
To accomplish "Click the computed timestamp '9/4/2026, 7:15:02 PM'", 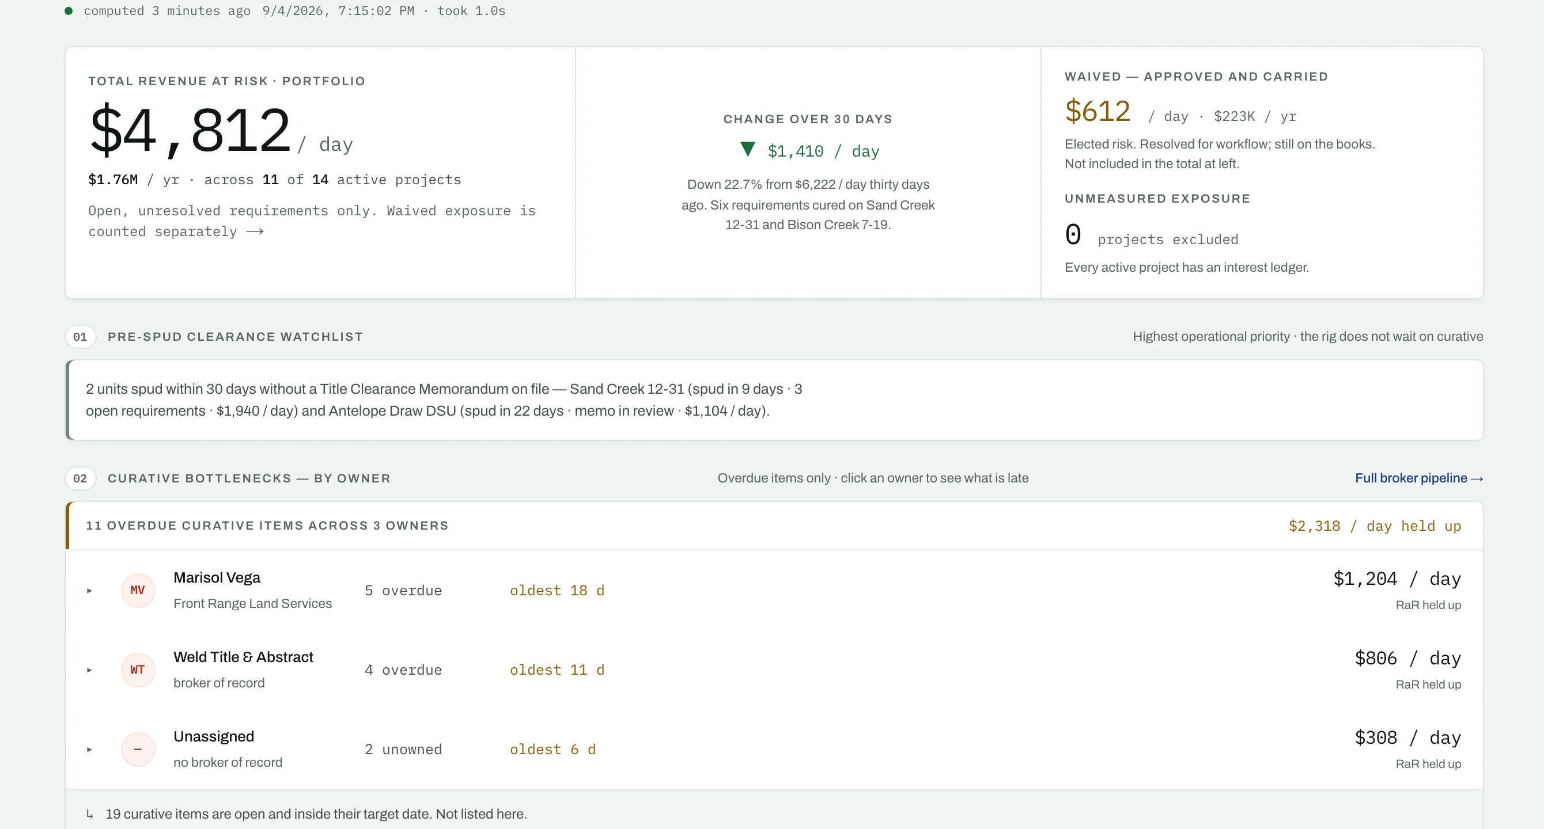I will pyautogui.click(x=338, y=11).
